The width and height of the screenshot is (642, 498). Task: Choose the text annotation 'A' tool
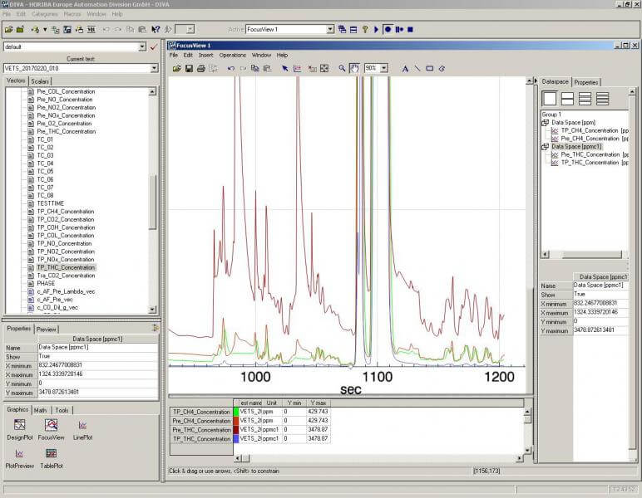point(405,68)
